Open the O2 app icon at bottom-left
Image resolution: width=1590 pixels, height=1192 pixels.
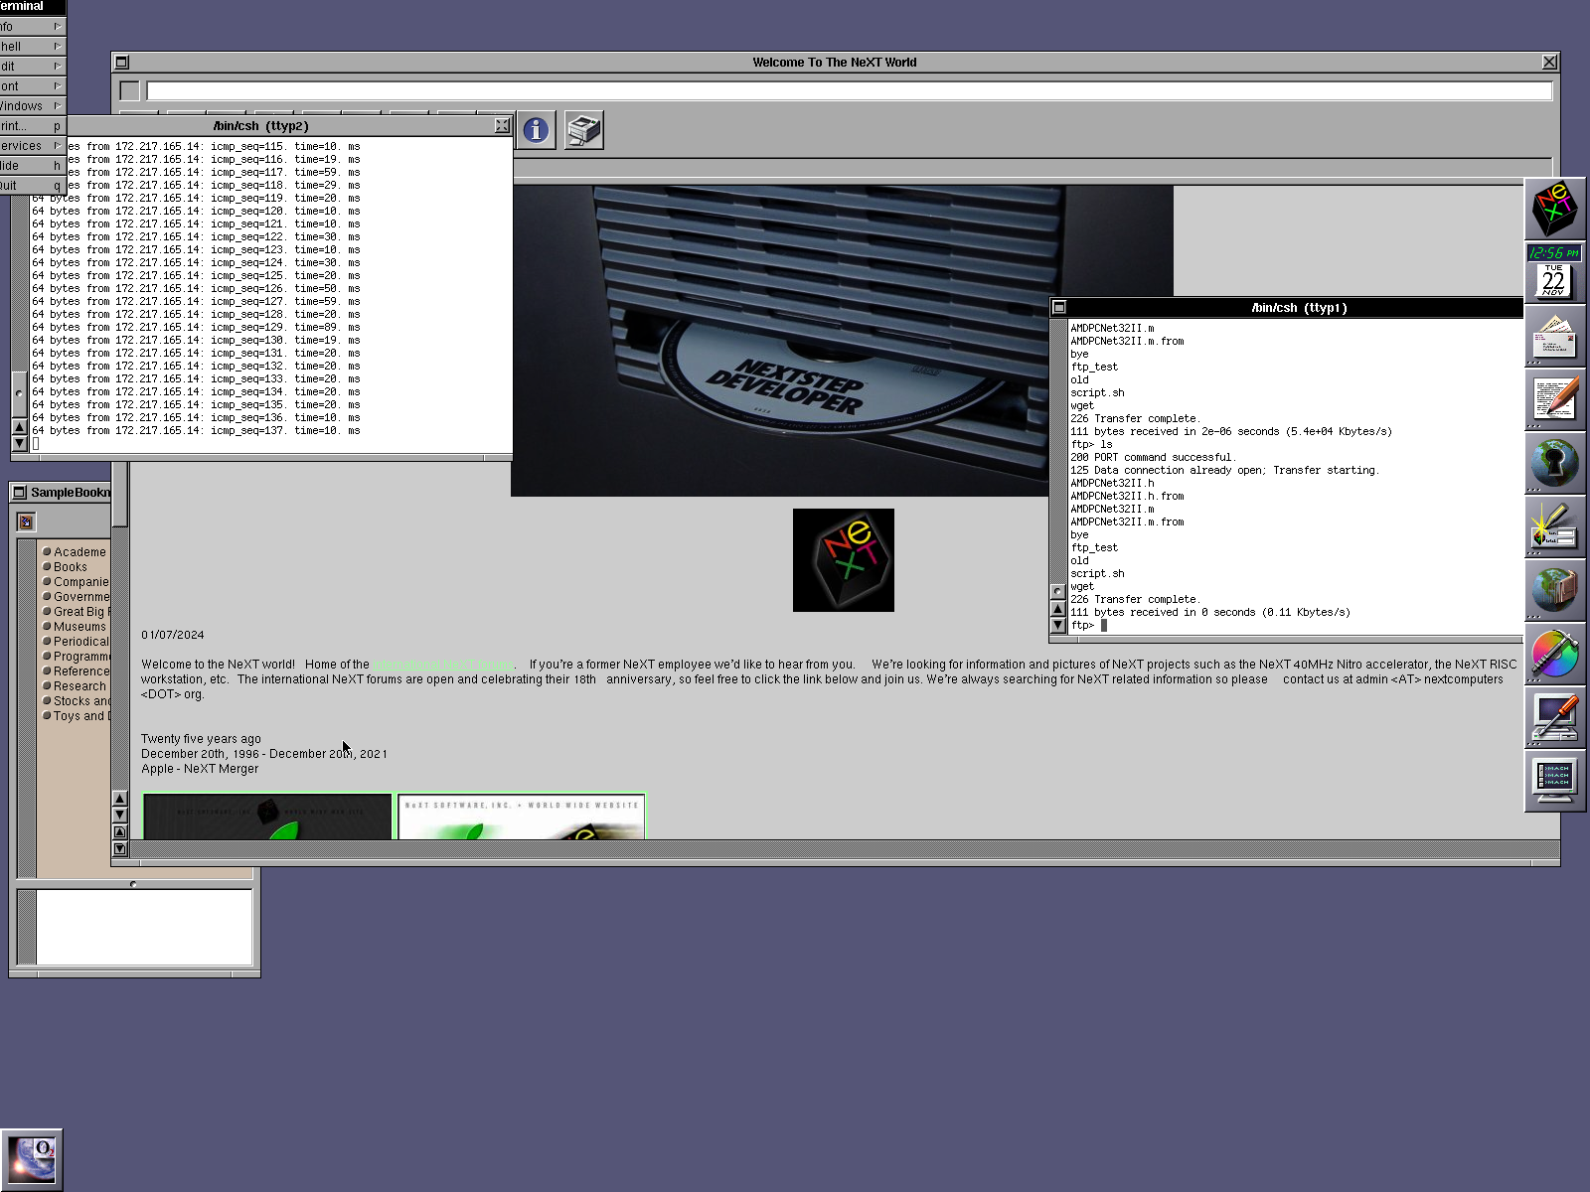[x=32, y=1159]
